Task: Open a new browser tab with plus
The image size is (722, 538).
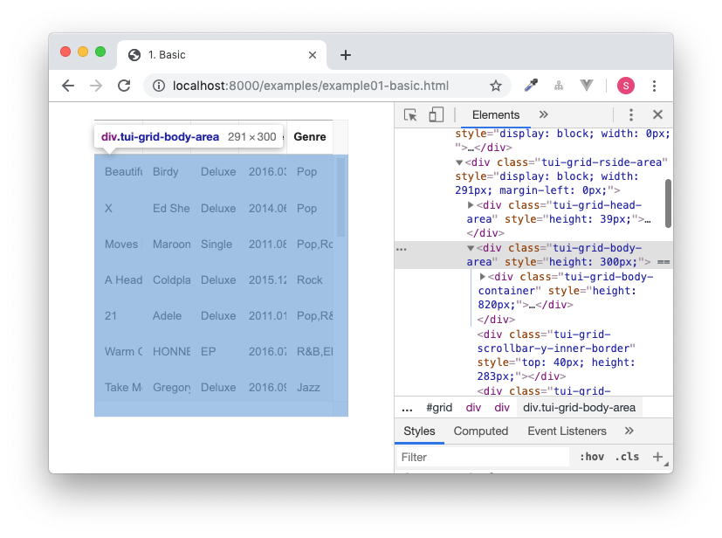Action: coord(346,55)
